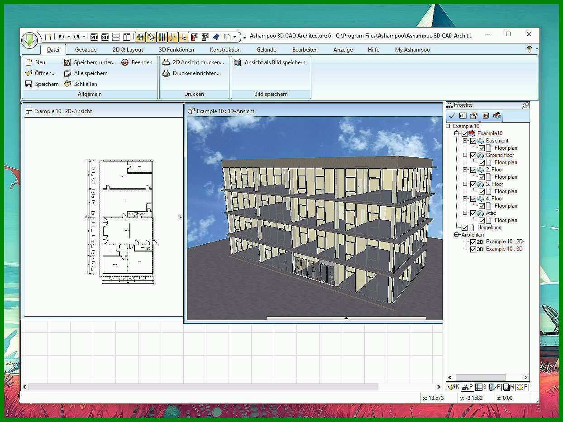This screenshot has width=563, height=422.
Task: Open the Gelände ribbon tab
Action: [266, 50]
